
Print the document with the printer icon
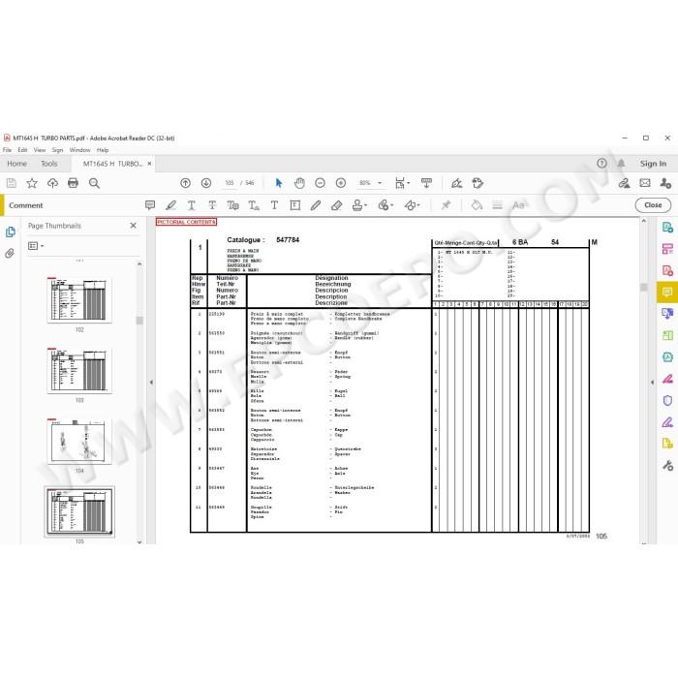[73, 183]
